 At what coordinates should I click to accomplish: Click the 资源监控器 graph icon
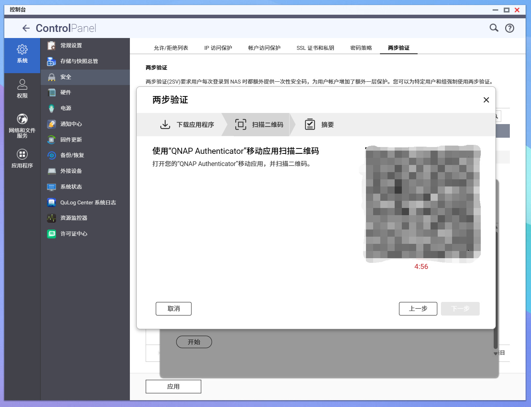coord(52,218)
